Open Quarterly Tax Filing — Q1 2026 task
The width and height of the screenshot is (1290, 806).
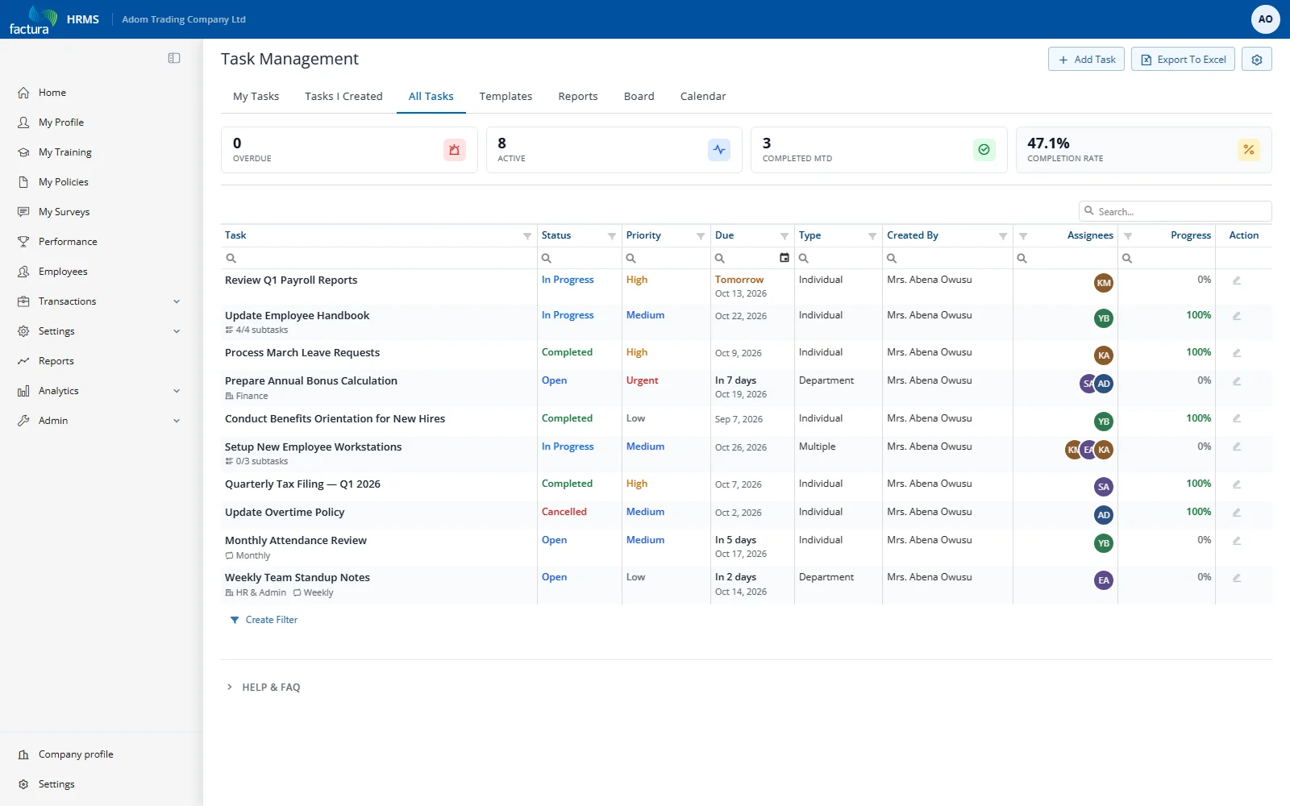(302, 484)
